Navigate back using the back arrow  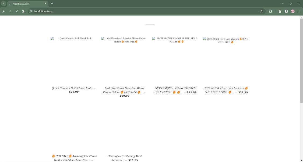click(x=4, y=11)
